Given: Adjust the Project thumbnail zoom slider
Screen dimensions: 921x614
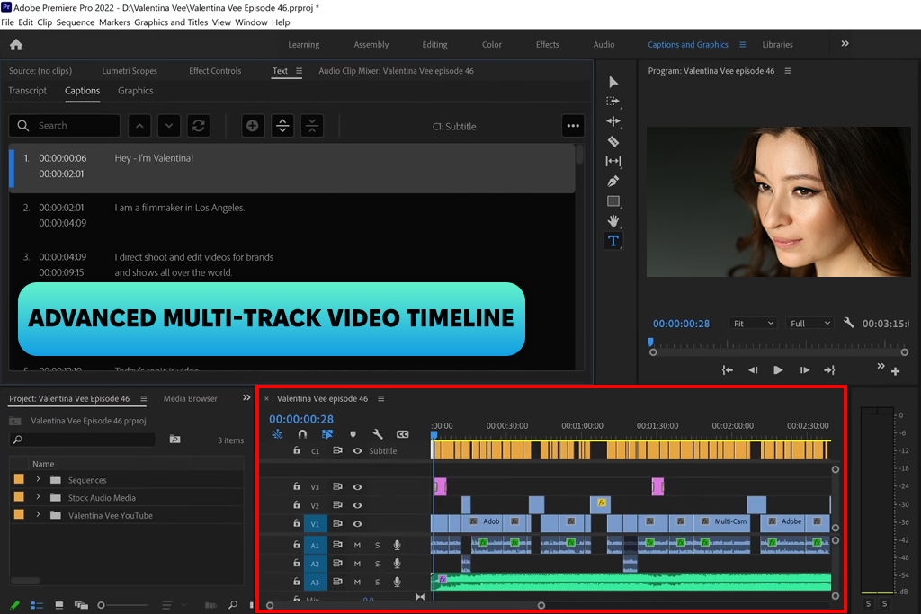Looking at the screenshot, I should click(x=123, y=605).
